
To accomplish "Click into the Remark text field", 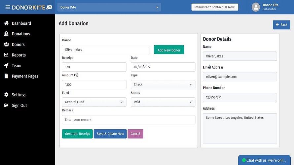I will [129, 120].
